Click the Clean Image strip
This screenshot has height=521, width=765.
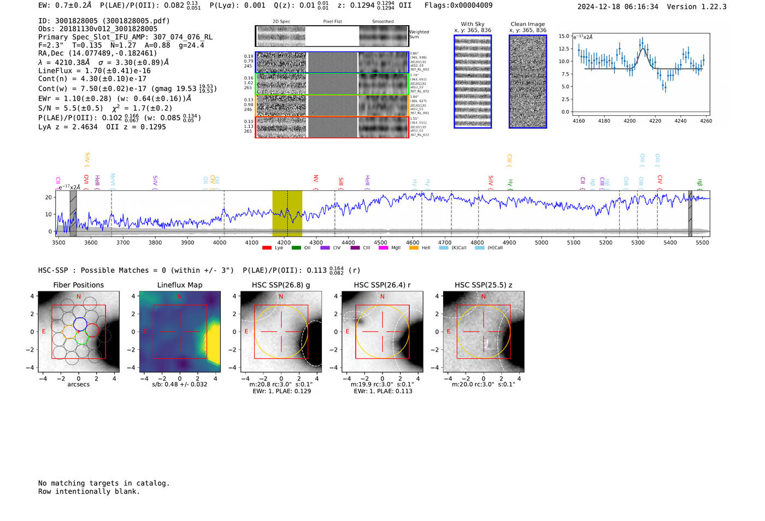[x=528, y=81]
